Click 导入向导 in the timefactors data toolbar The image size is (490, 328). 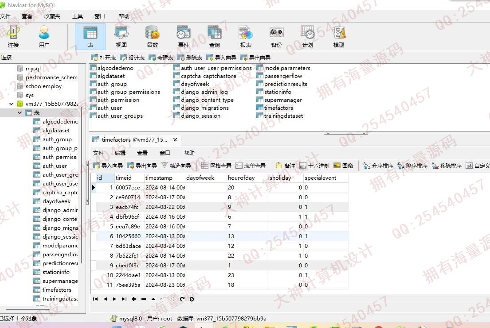(x=108, y=166)
